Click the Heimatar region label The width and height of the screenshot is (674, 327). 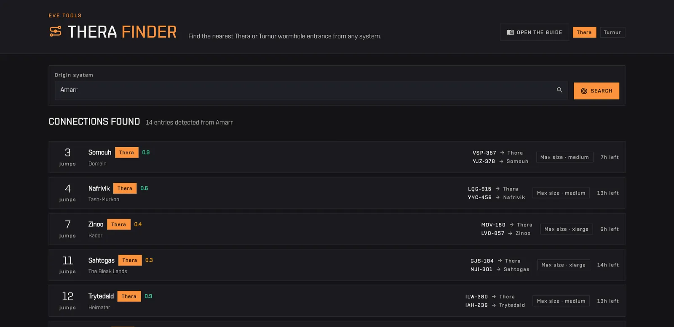[x=99, y=307]
